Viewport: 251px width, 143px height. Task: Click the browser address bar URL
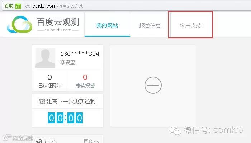tap(54, 6)
